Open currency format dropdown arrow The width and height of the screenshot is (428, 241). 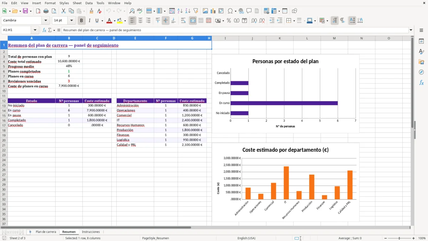[x=223, y=21]
